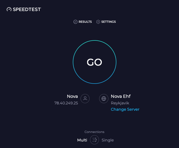Open the Settings gear icon
Viewport: 179px width, 148px height.
click(98, 22)
